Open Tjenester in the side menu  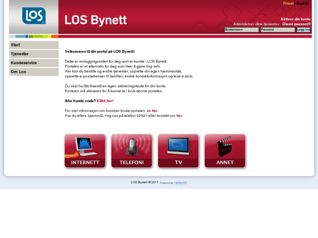34,54
